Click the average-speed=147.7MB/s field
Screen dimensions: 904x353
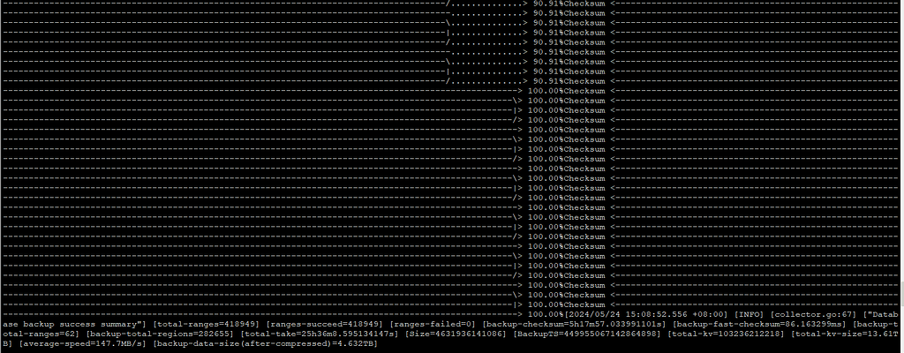coord(82,344)
